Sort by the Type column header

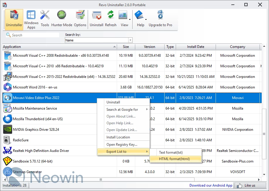click(170, 47)
